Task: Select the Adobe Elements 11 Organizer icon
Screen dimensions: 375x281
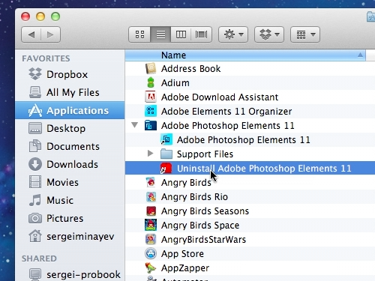Action: tap(151, 111)
